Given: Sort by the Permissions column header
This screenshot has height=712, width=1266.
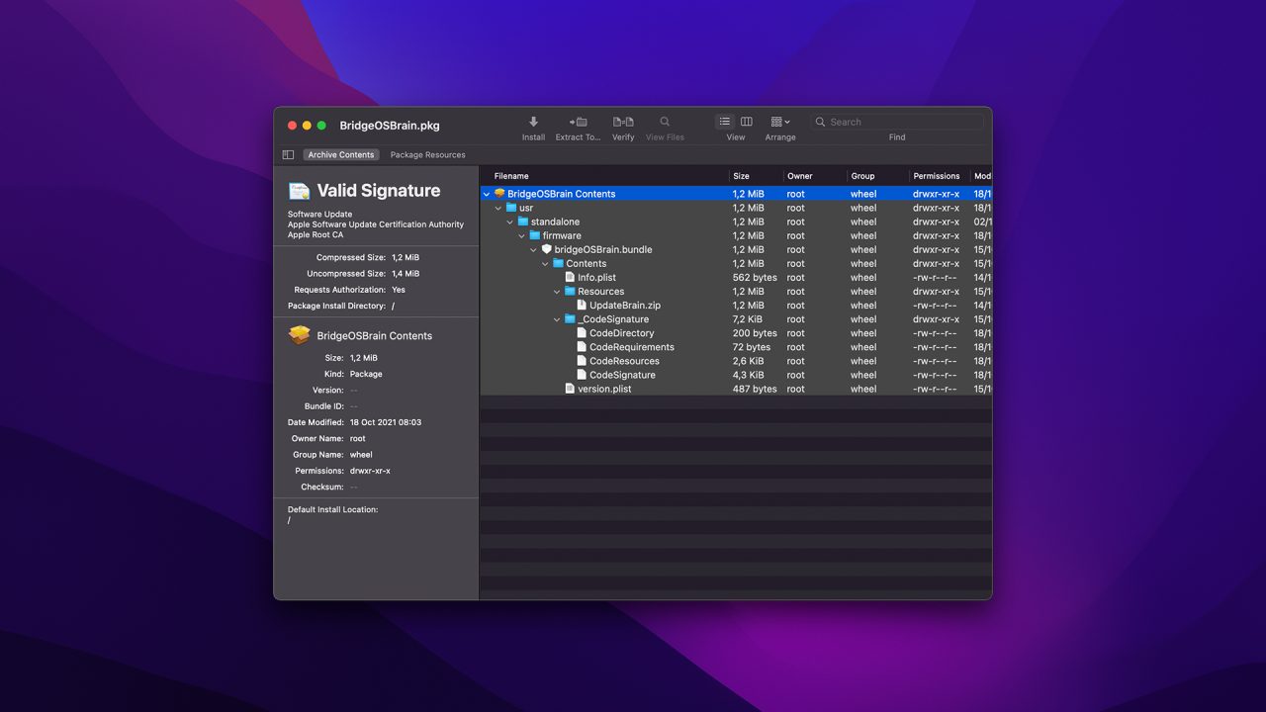Looking at the screenshot, I should [x=936, y=176].
